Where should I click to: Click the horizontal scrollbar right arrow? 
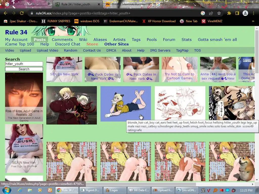[x=253, y=184]
